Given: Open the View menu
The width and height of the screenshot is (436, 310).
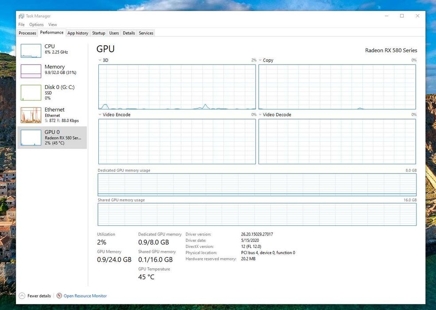Looking at the screenshot, I should pyautogui.click(x=53, y=24).
